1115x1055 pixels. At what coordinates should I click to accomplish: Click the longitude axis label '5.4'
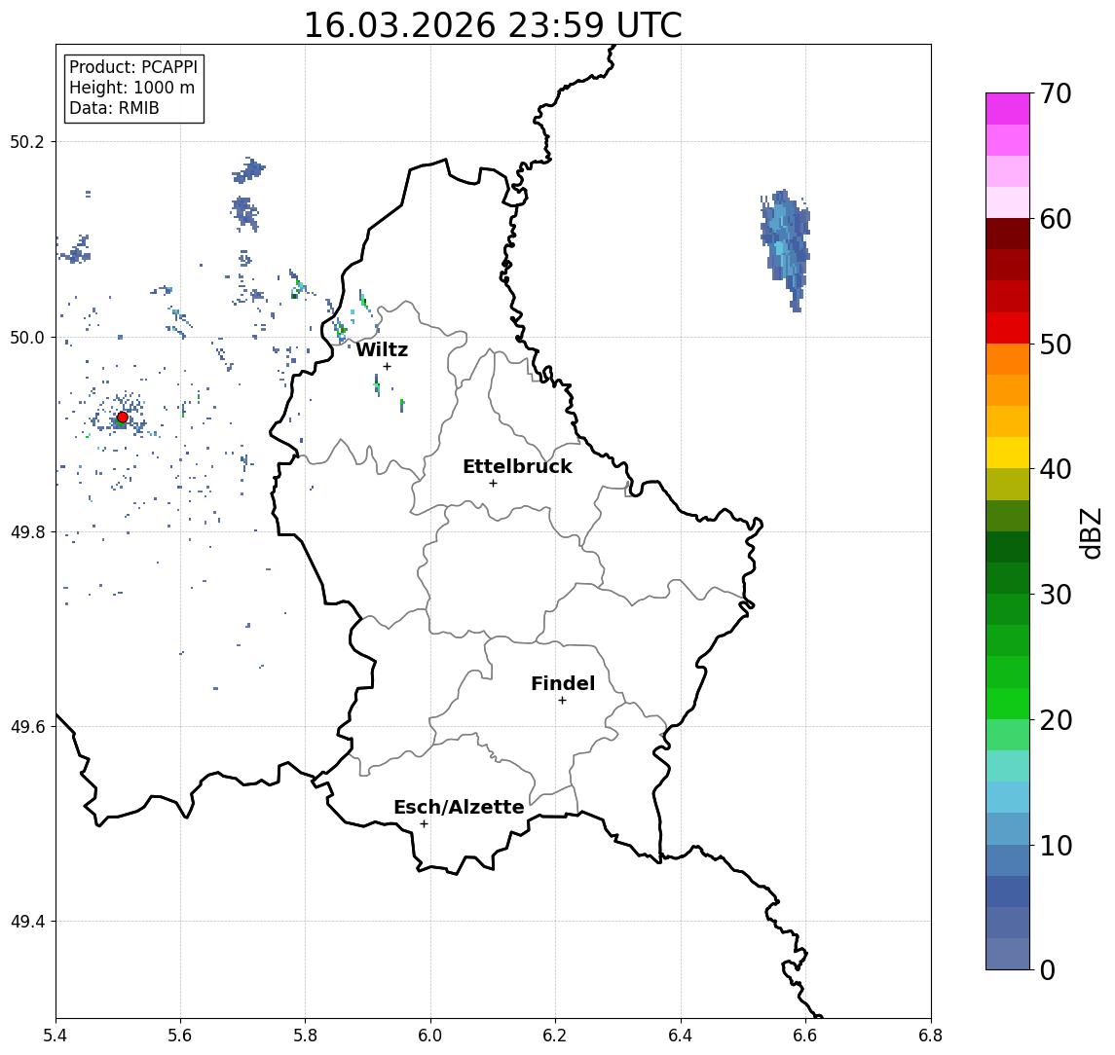pyautogui.click(x=56, y=1036)
